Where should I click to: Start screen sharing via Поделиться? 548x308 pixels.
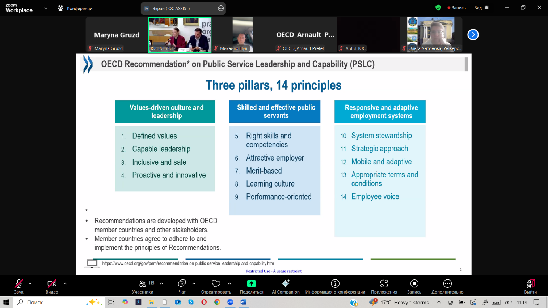tap(252, 286)
